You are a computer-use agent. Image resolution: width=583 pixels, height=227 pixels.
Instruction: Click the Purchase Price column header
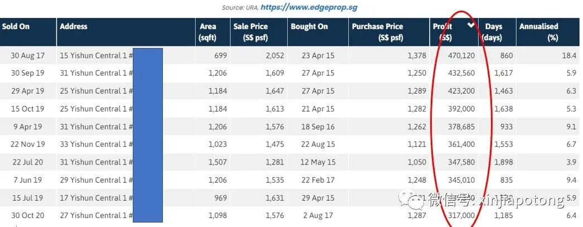coord(378,32)
